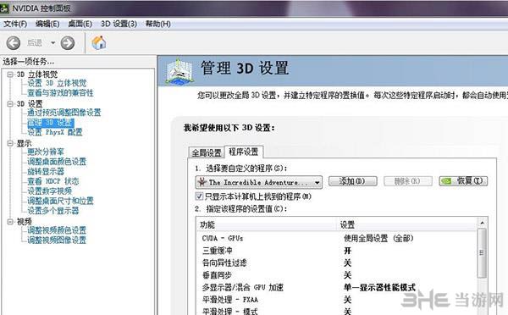Collapse the 3D 立体视觉 tree node
This screenshot has width=508, height=315.
coord(10,75)
